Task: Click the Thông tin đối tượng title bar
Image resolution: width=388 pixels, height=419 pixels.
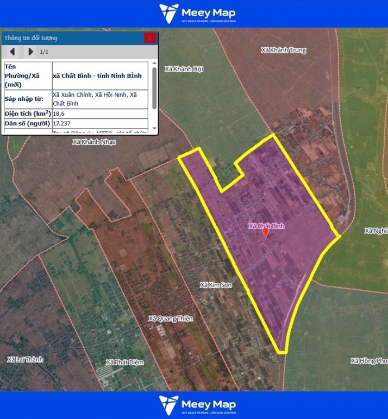Action: click(x=71, y=38)
